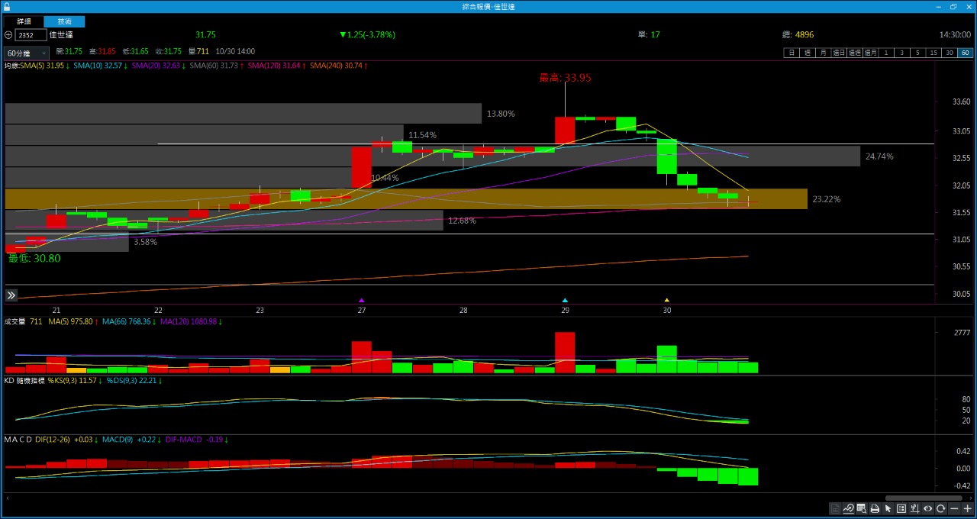977x519 pixels.
Task: Switch to the 詳細 tab
Action: [24, 21]
